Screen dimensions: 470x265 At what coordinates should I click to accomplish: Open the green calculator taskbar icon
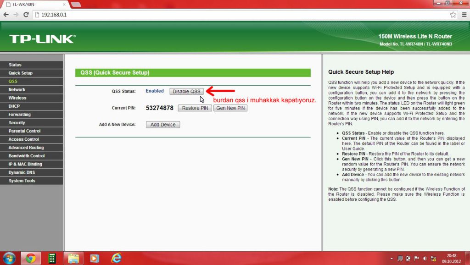click(x=52, y=258)
